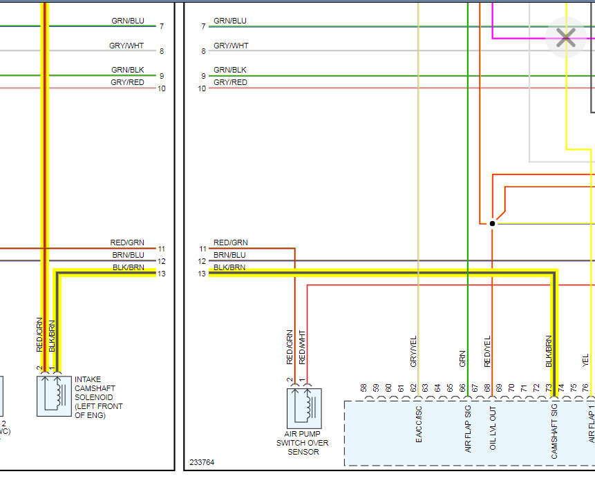595x485 pixels.
Task: Click wire number 13 in the left diagram
Action: pyautogui.click(x=162, y=274)
